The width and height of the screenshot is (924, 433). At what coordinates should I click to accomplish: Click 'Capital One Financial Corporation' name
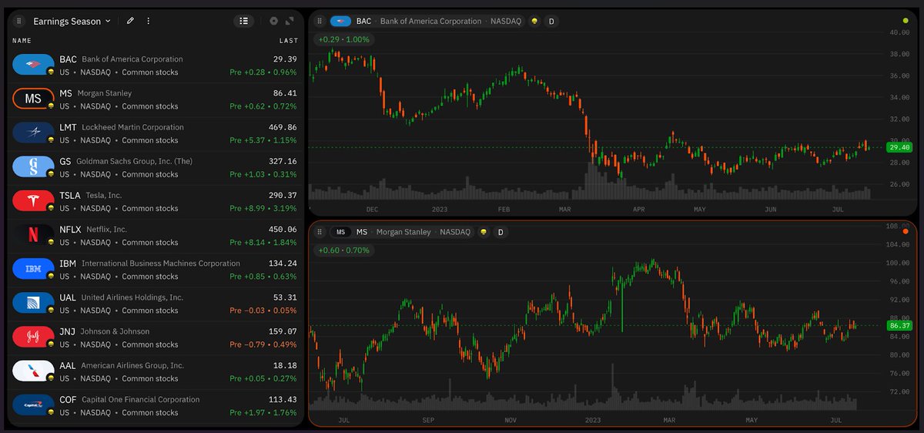pyautogui.click(x=140, y=398)
